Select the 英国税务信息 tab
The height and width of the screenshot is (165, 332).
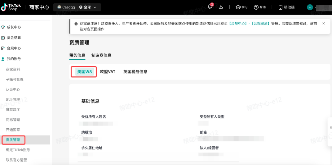click(135, 72)
